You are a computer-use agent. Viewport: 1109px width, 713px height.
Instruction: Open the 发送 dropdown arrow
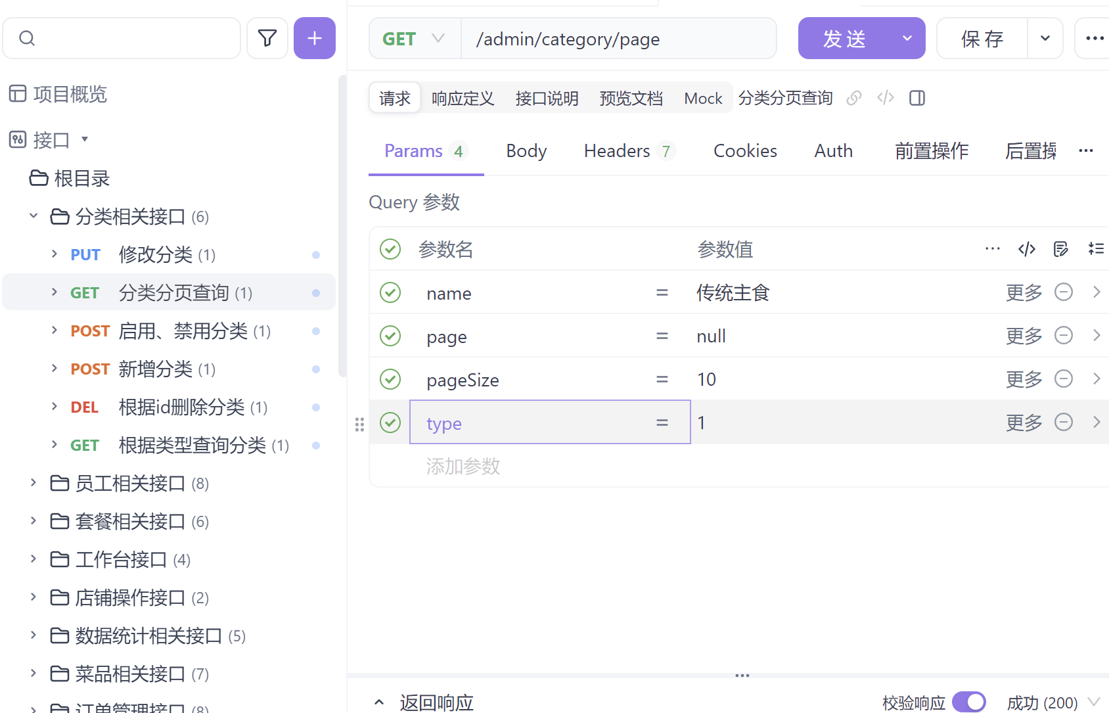point(907,38)
